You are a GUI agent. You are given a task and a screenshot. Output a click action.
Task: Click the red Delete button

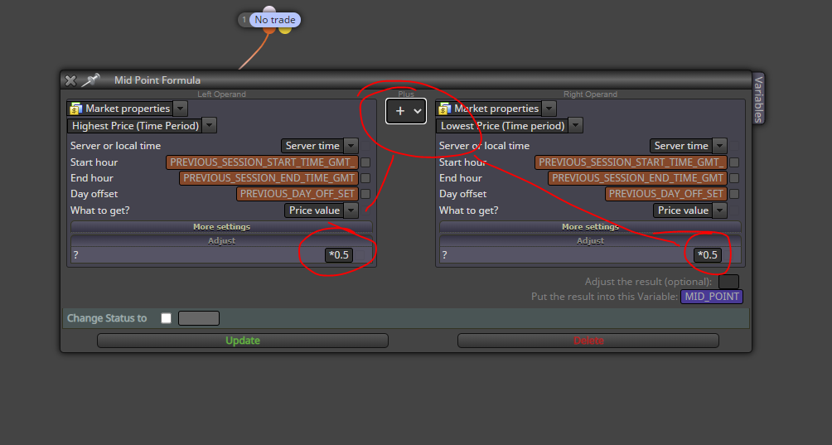(588, 341)
